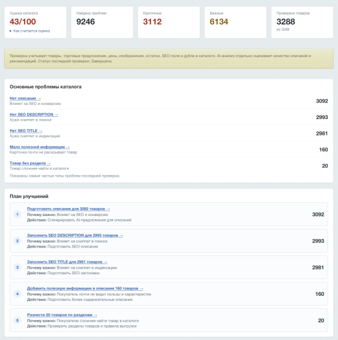Click 'Заполнить SEO TITLE для 2981 товаров' link
338x340 pixels.
pyautogui.click(x=67, y=262)
